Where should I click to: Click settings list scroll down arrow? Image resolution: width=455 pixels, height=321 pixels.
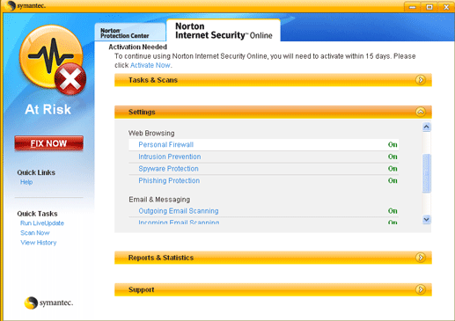pyautogui.click(x=426, y=219)
